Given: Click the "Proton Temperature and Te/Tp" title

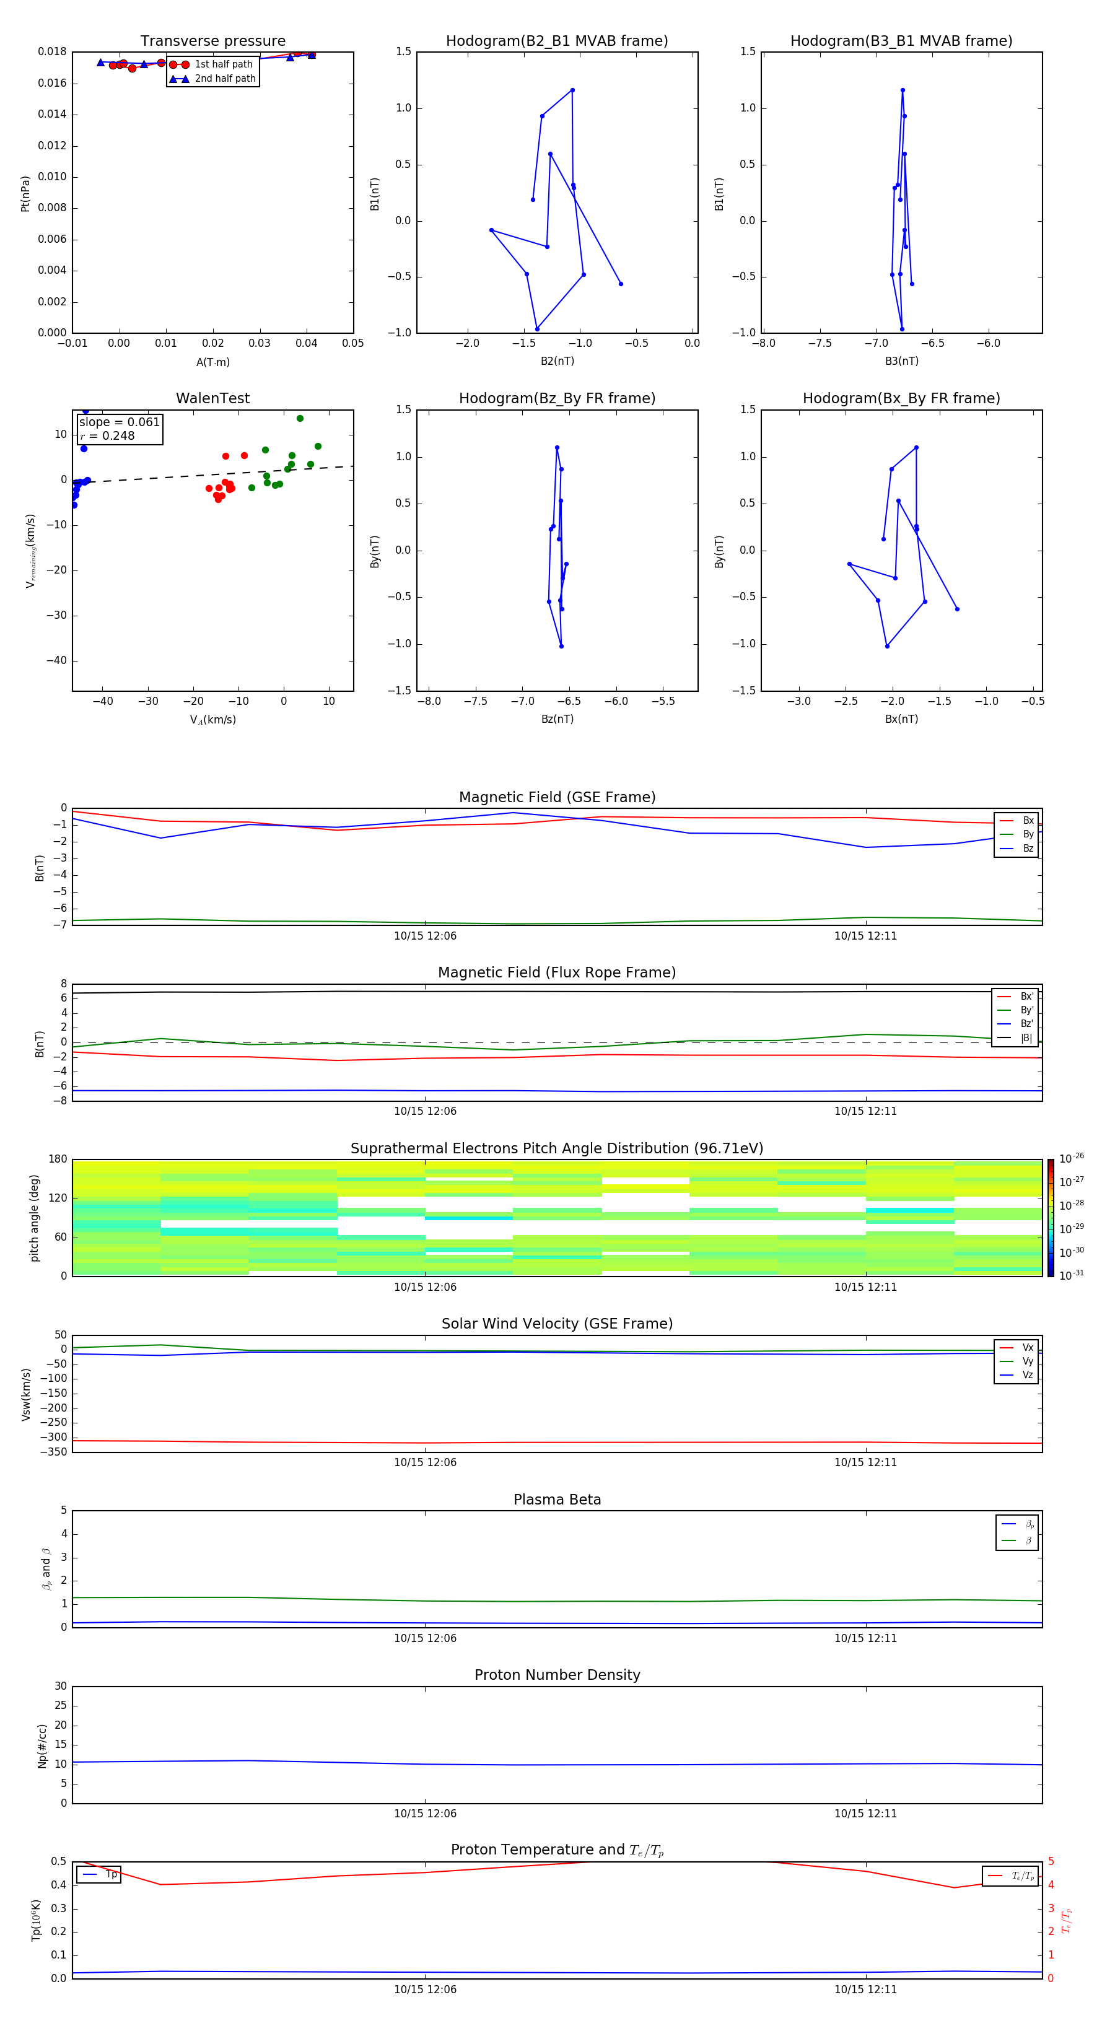Looking at the screenshot, I should (557, 1850).
